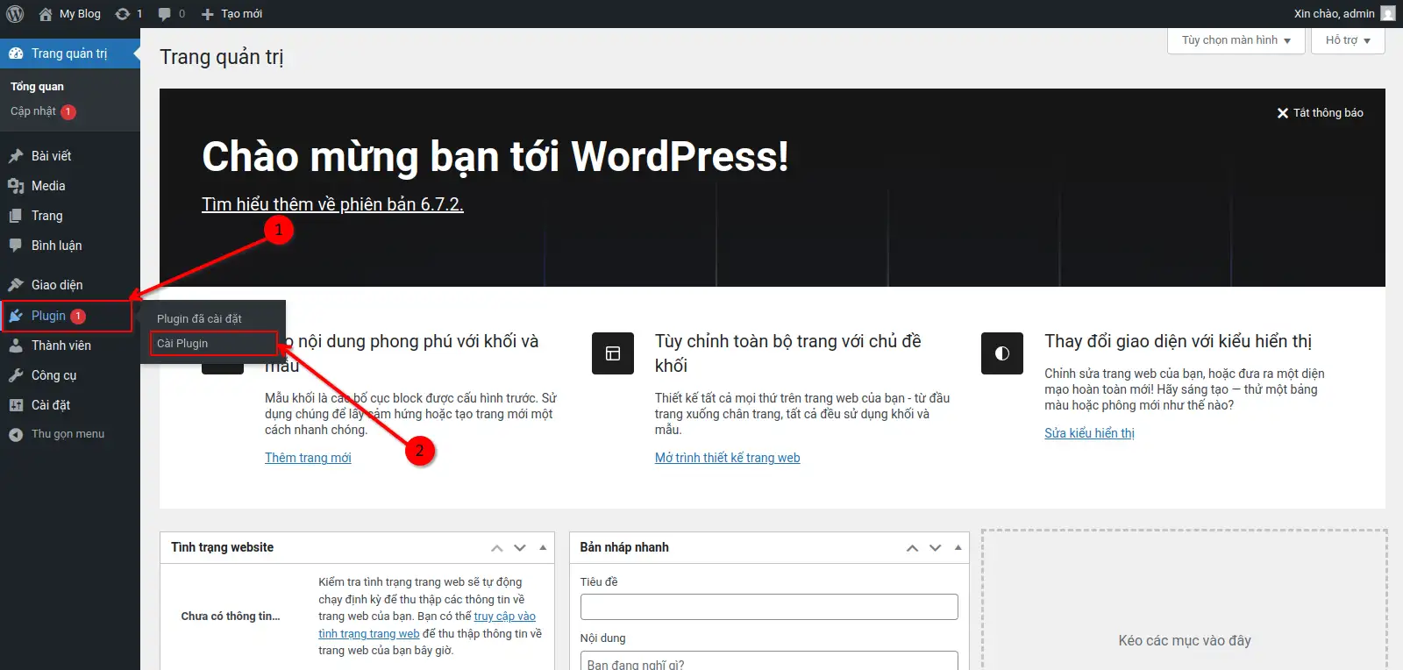Image resolution: width=1403 pixels, height=670 pixels.
Task: Expand the Hỗ trợ help dropdown
Action: point(1348,40)
